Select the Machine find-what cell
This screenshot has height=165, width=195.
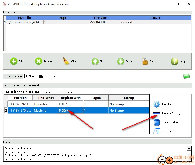[46, 111]
